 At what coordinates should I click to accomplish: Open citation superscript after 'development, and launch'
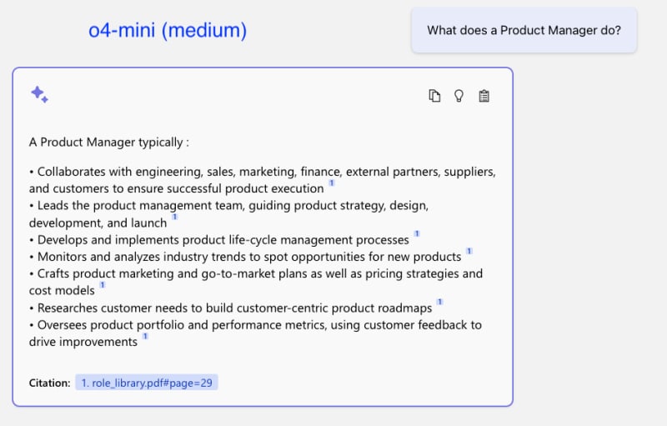point(175,217)
